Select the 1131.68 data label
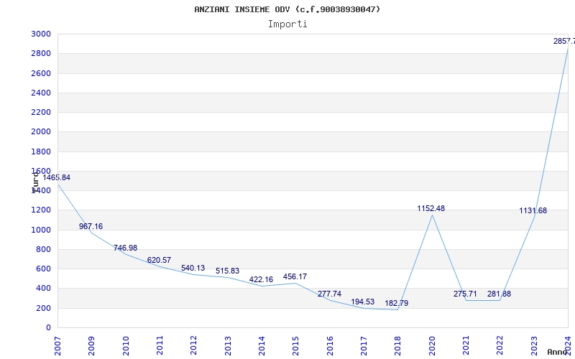Image resolution: width=575 pixels, height=359 pixels. pos(533,210)
